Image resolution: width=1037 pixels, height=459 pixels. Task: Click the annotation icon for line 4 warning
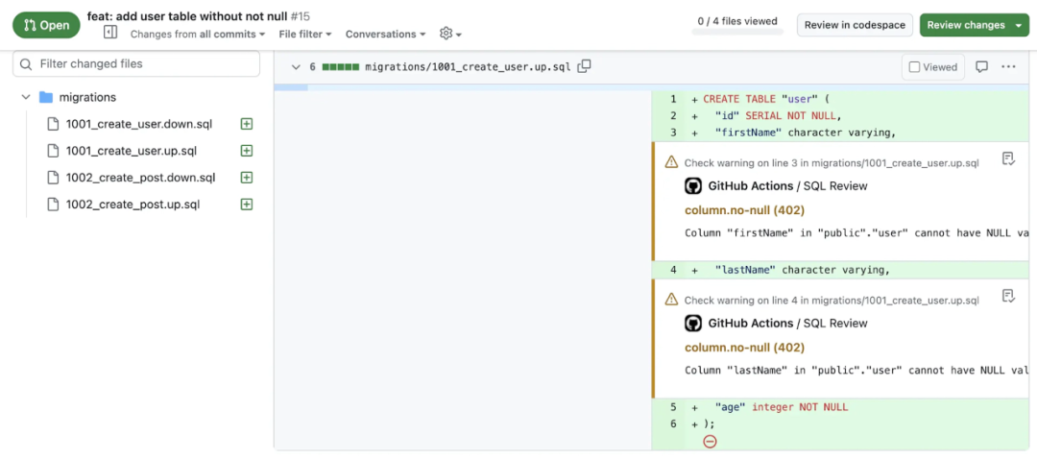click(1008, 296)
